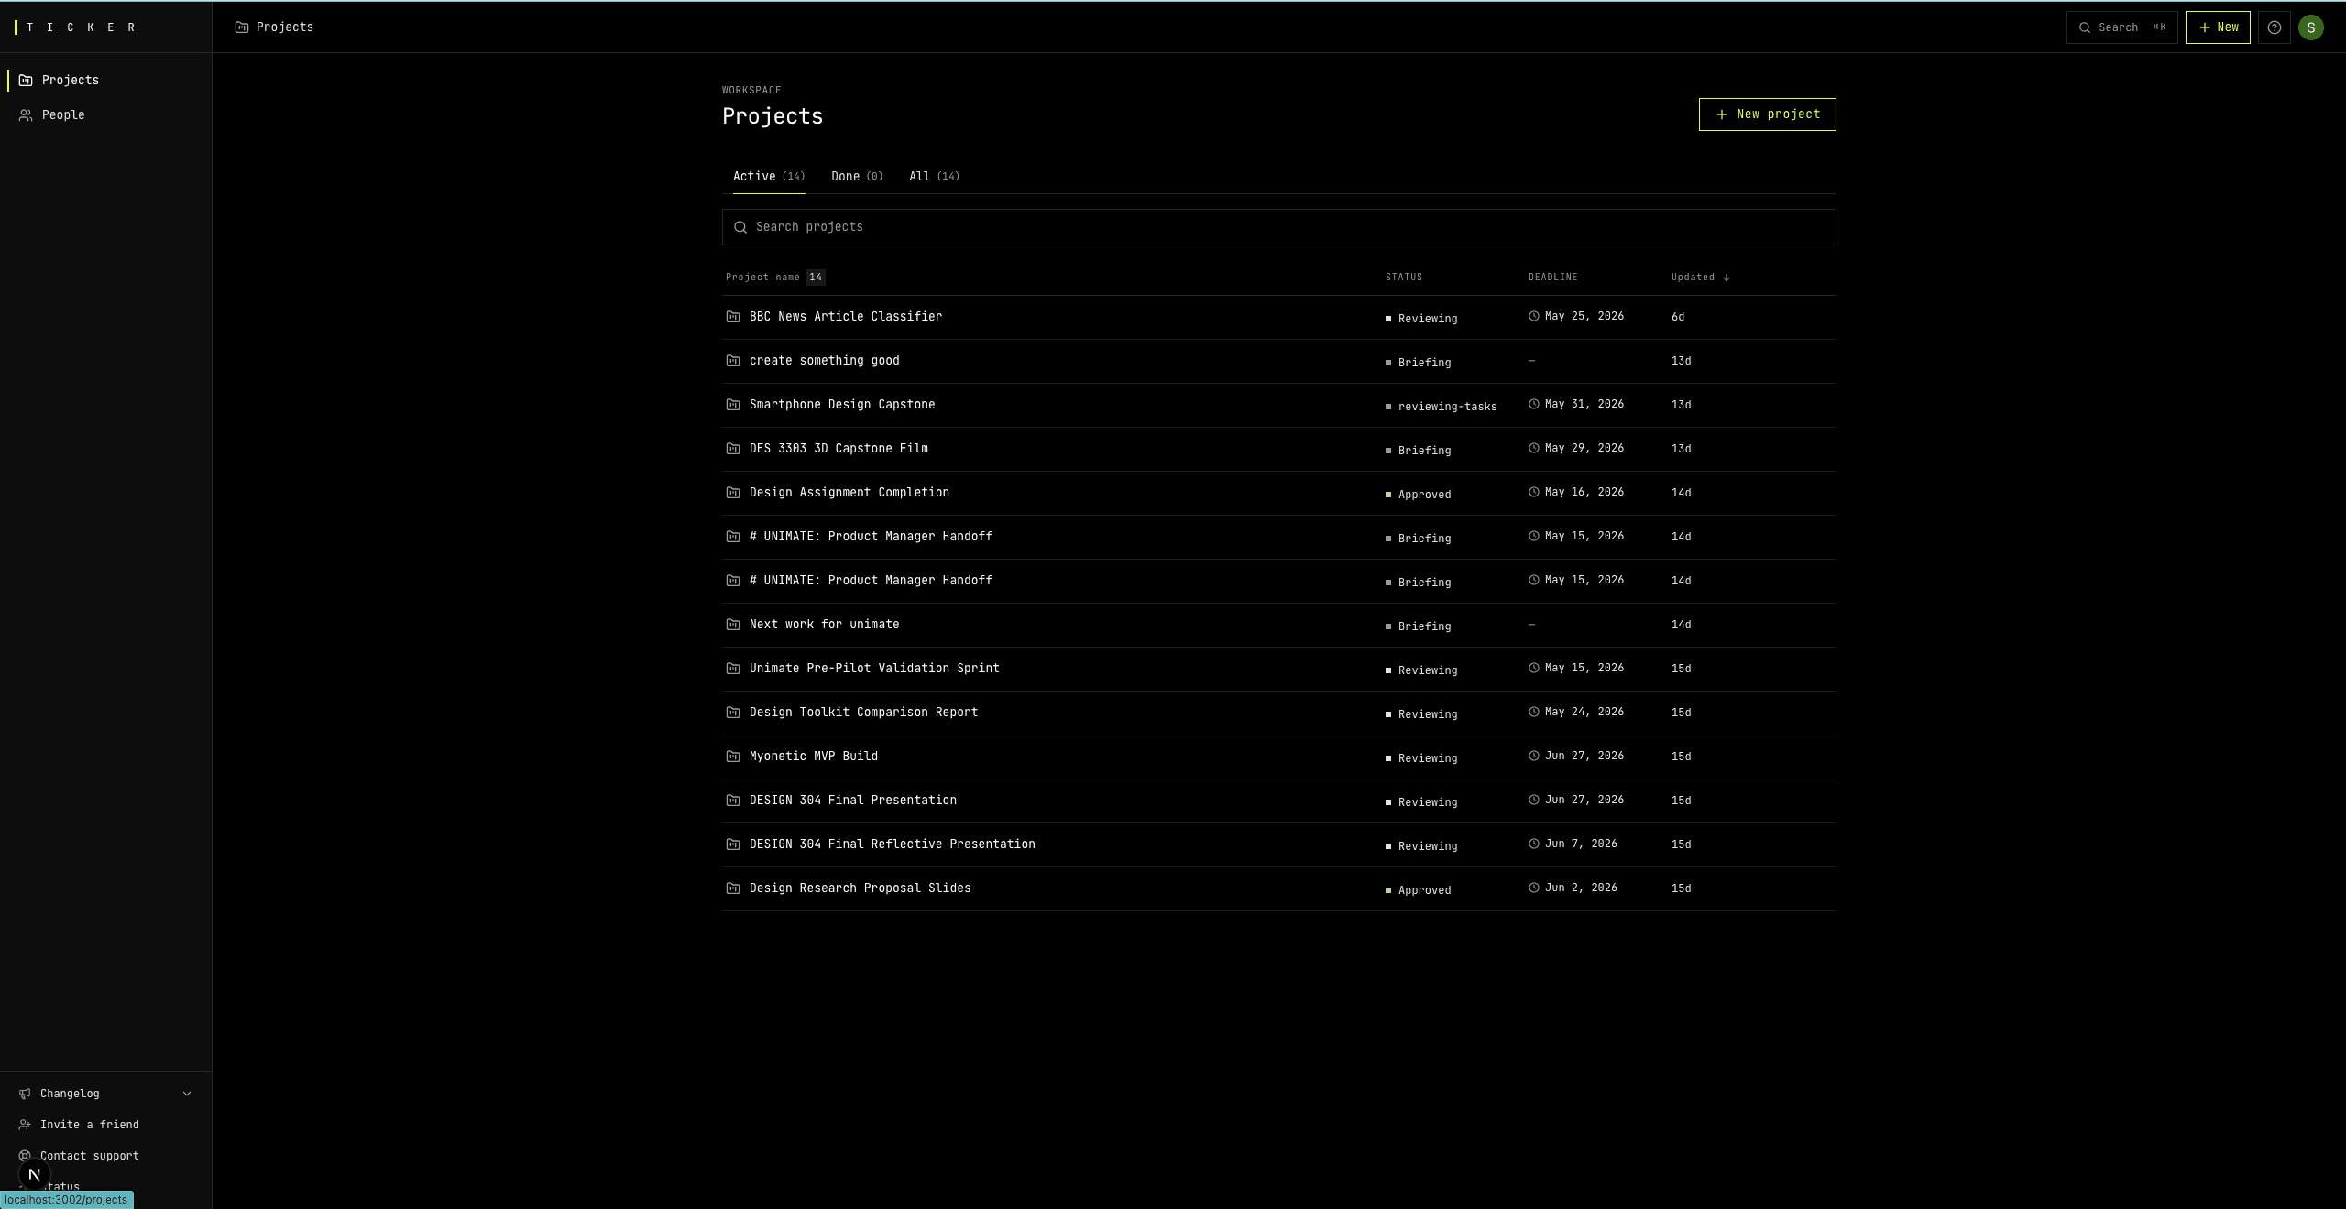The height and width of the screenshot is (1209, 2346).
Task: Click reviewing-tasks status of Smartphone Design Capstone
Action: tap(1442, 407)
